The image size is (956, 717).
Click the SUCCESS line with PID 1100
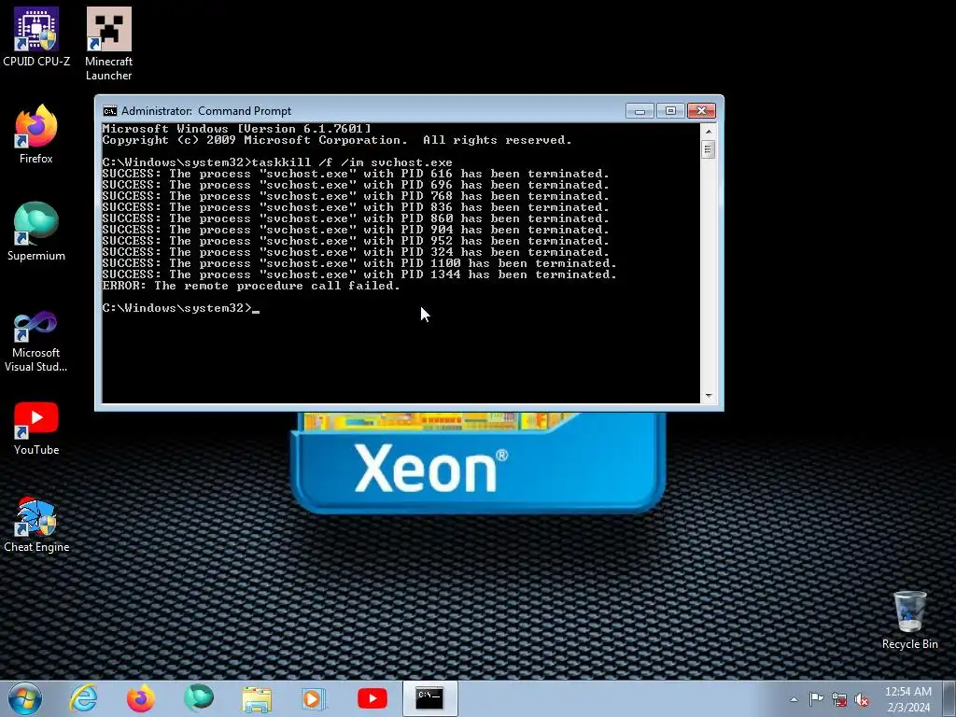click(359, 263)
